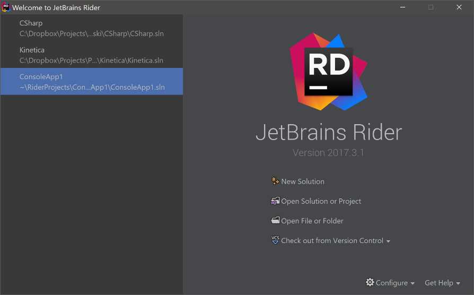Screen dimensions: 474x295
Task: Open the Configure dropdown arrow
Action: coord(412,283)
